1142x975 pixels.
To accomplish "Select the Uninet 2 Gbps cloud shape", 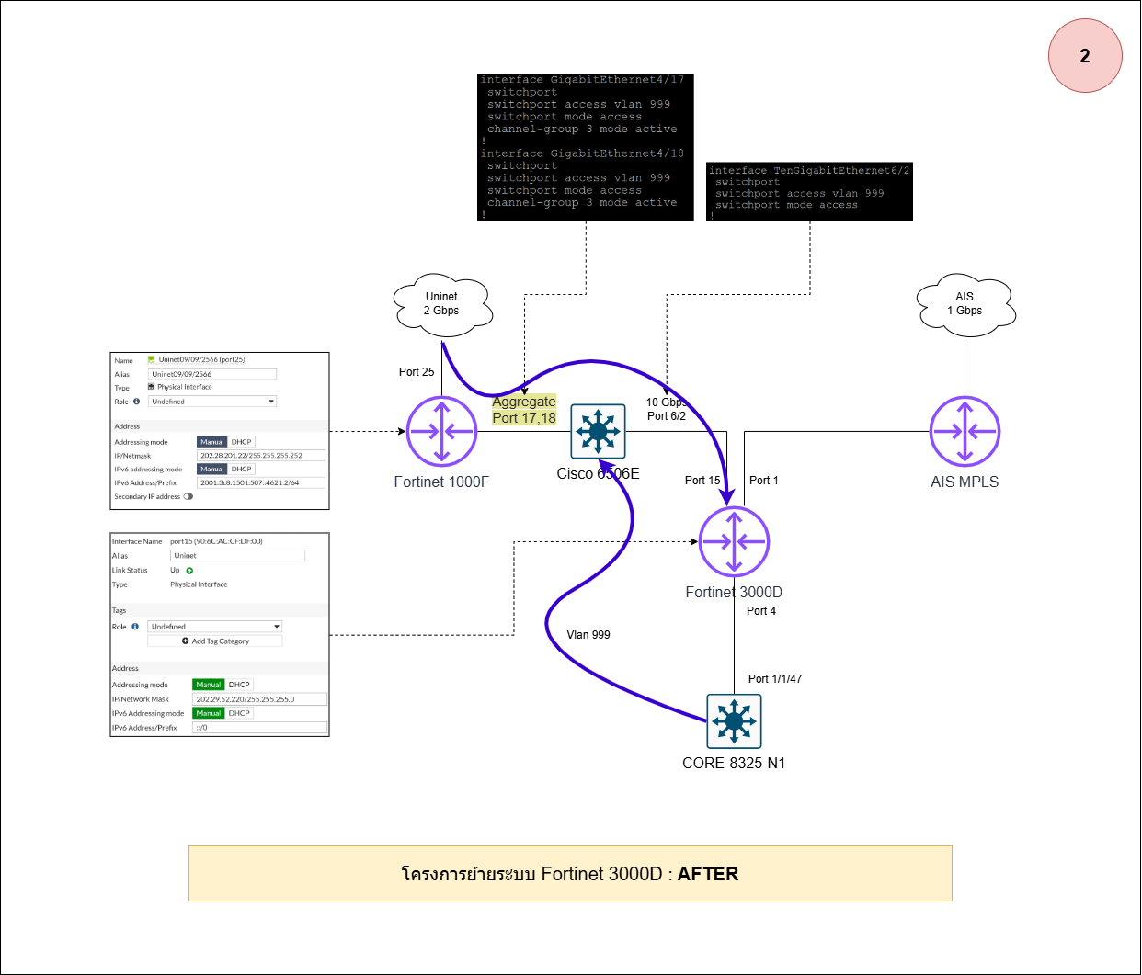I will (x=441, y=303).
